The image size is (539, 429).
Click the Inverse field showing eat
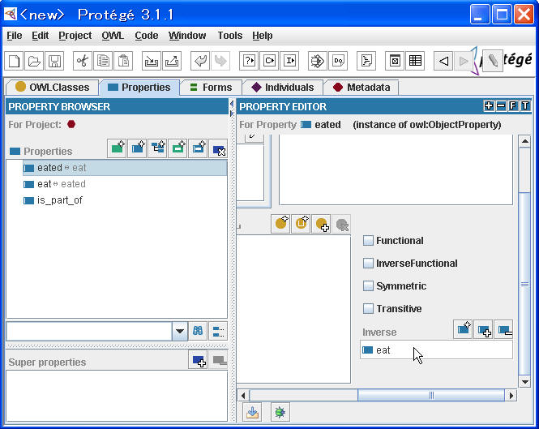[436, 350]
